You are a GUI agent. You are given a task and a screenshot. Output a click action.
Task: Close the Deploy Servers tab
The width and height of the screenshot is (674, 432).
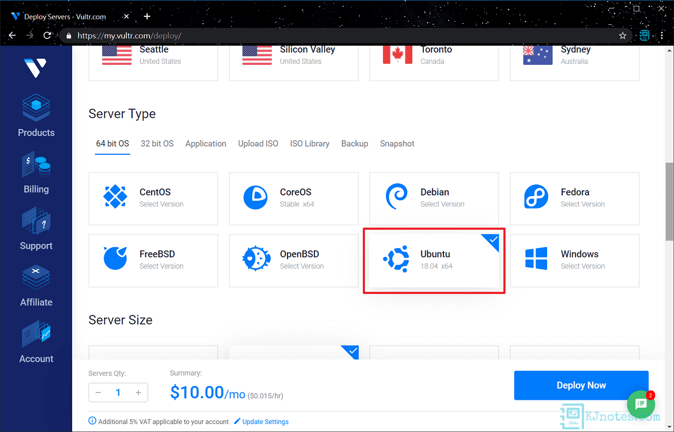tap(127, 17)
